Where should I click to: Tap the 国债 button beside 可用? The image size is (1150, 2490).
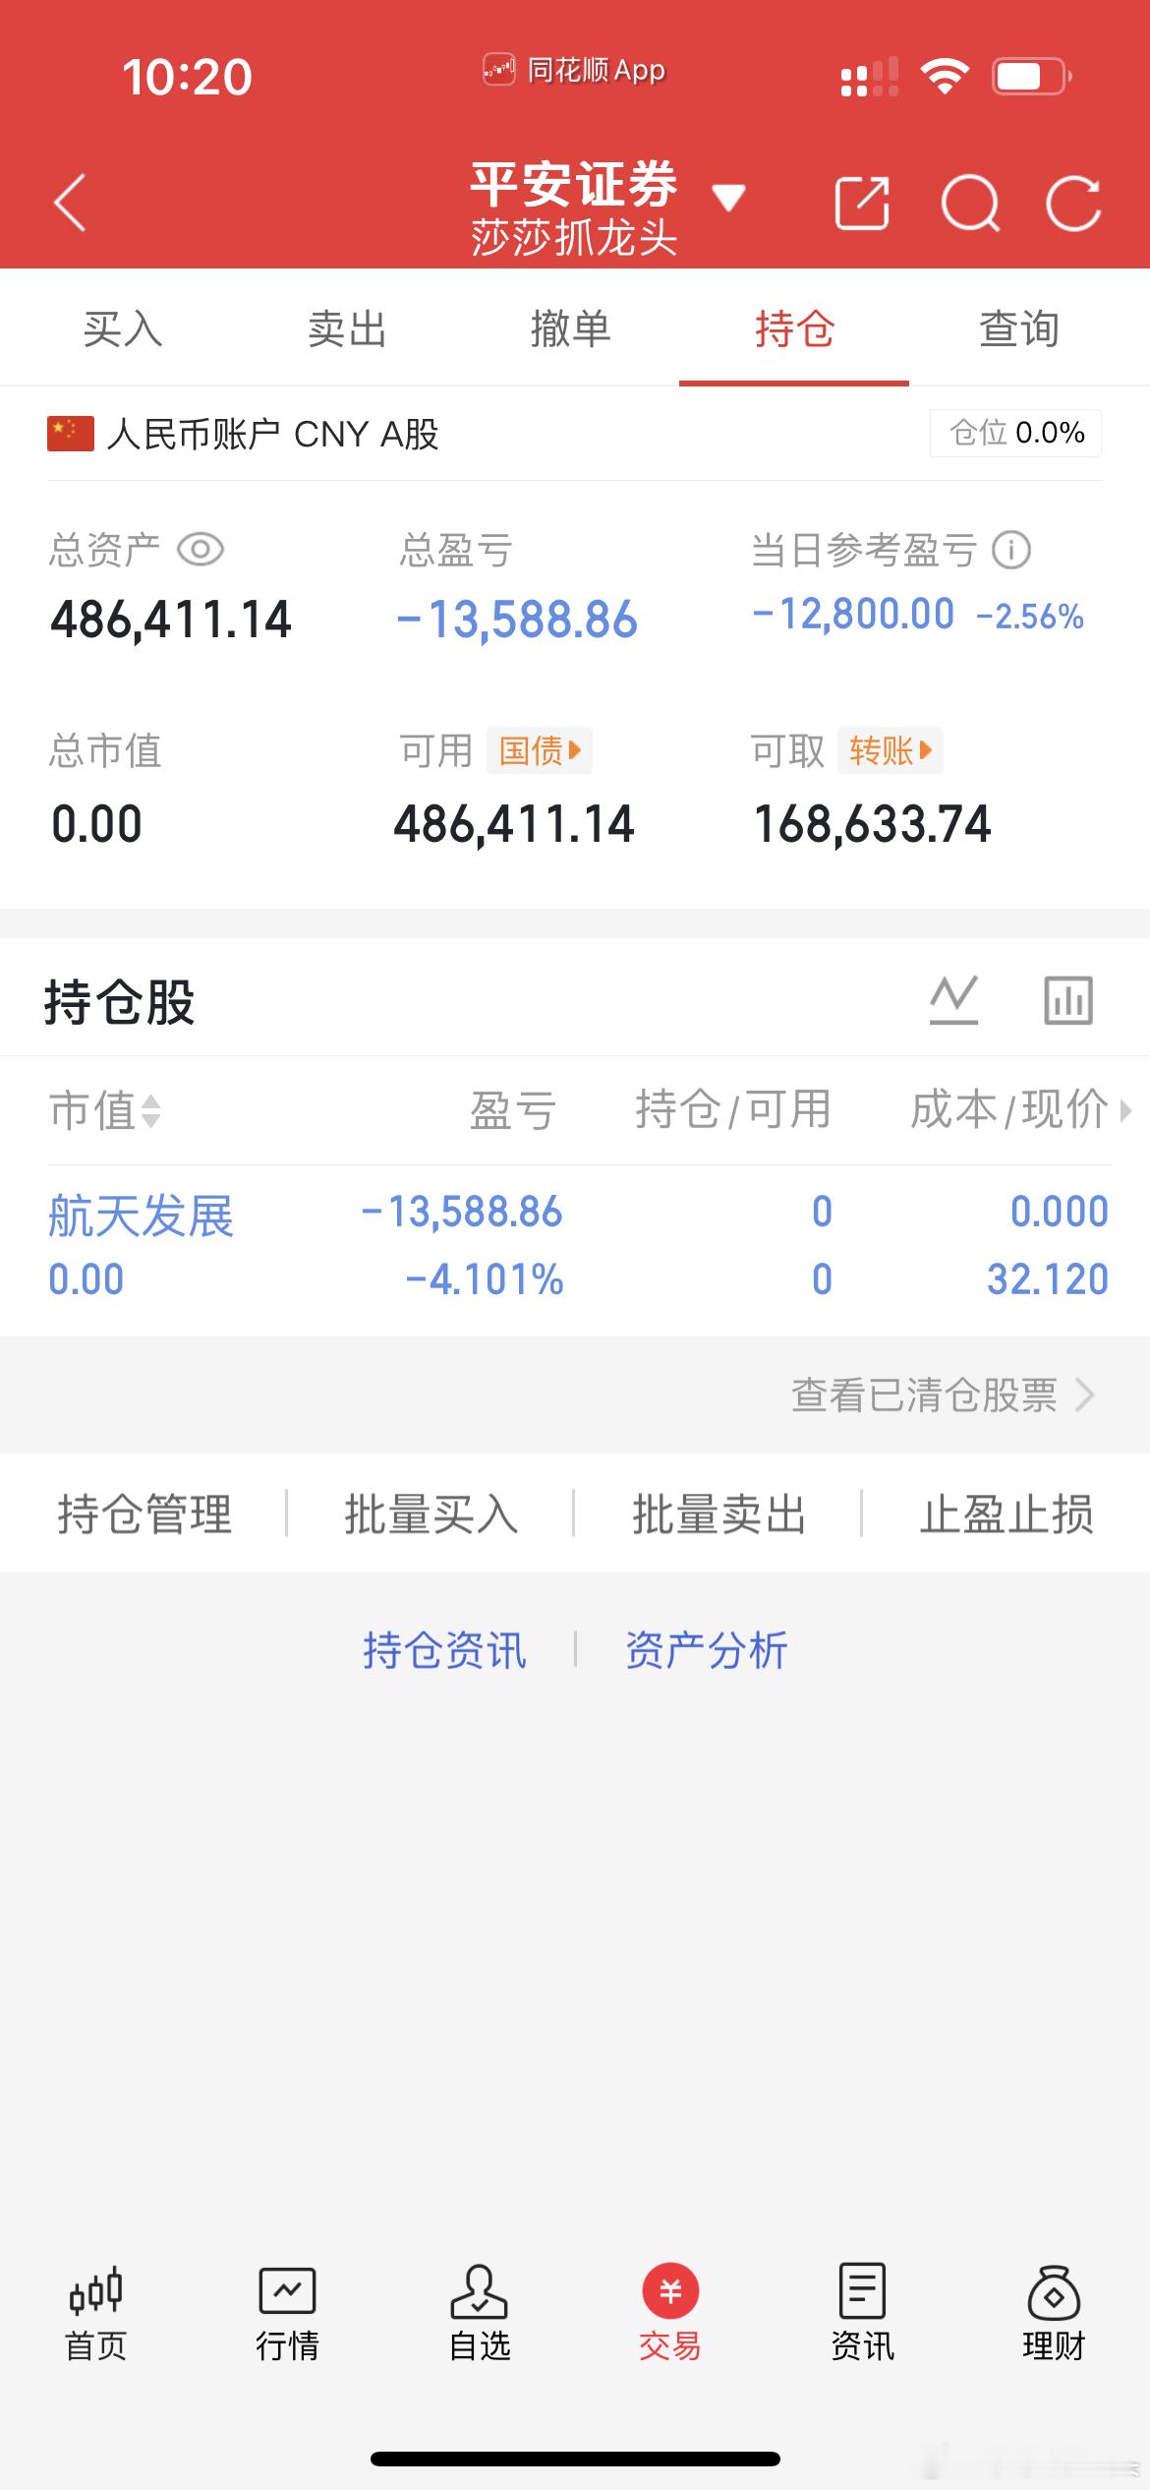click(x=540, y=751)
